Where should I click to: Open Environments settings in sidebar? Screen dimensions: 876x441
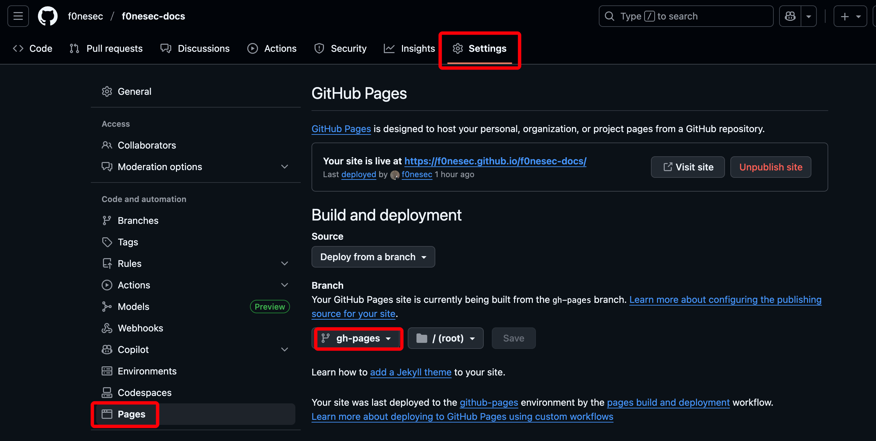pos(147,371)
